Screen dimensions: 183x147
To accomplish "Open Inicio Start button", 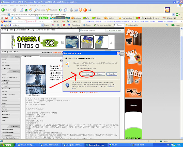I will (x=7, y=145).
